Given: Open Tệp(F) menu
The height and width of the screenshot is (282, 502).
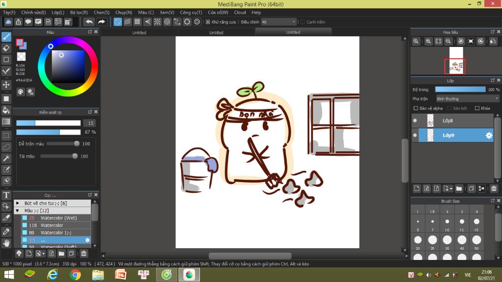Looking at the screenshot, I should coord(9,12).
